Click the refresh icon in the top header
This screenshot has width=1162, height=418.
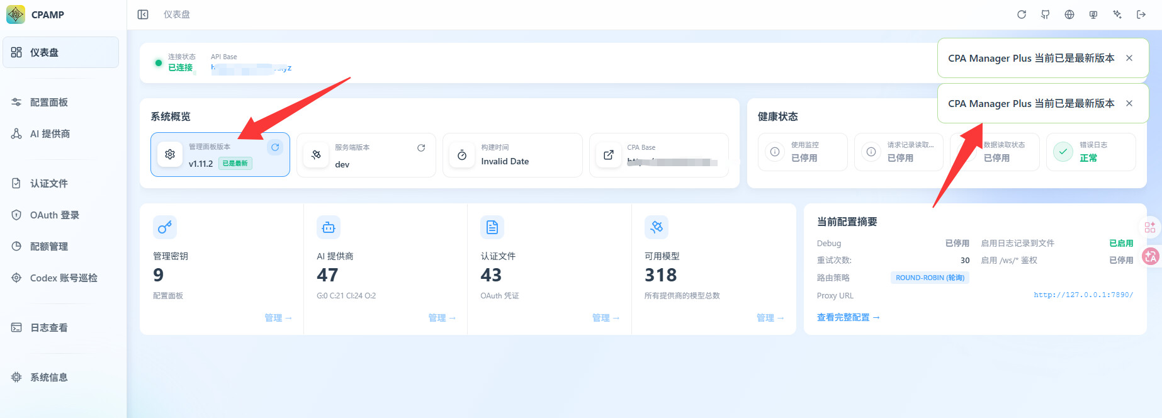[1022, 14]
